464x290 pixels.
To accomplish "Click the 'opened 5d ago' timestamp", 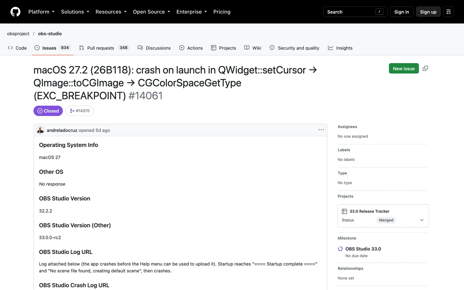I will pos(94,130).
